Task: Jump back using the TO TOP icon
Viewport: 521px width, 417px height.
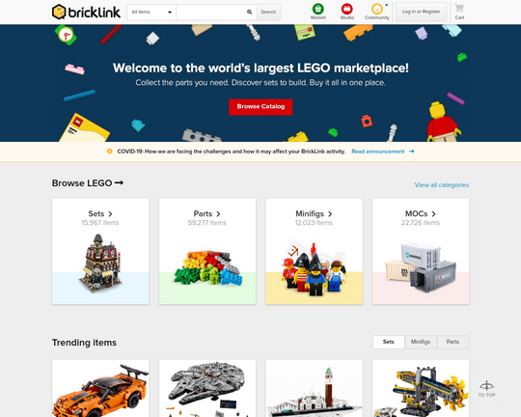Action: 486,389
